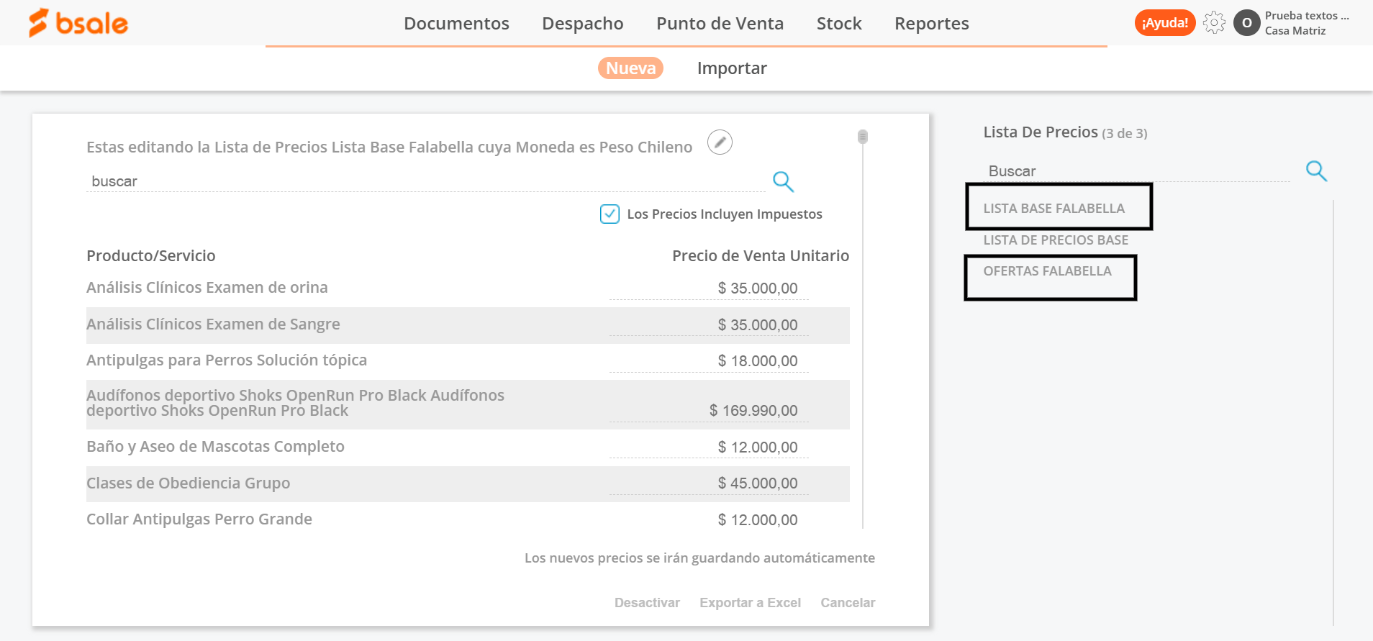Viewport: 1373px width, 641px height.
Task: Edit price for Clases de Obediencia Grupo
Action: 709,483
